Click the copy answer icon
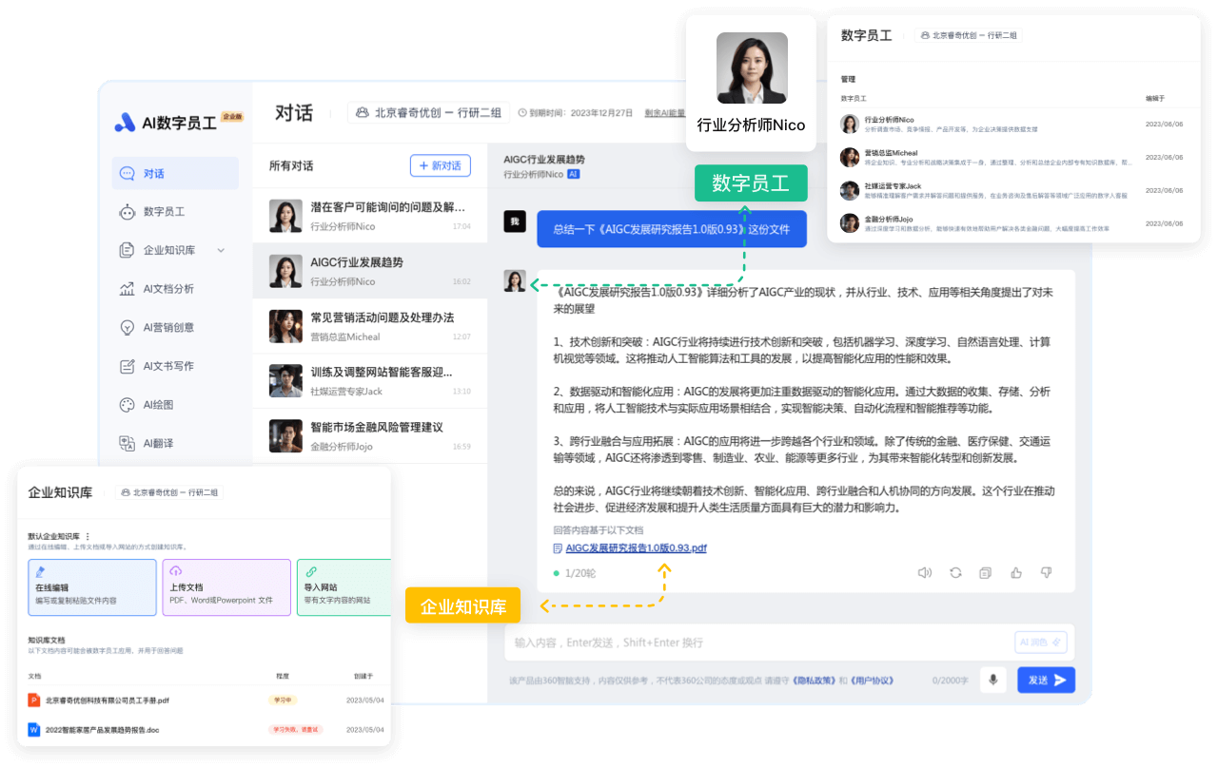Screen dimensions: 1218x768 pyautogui.click(x=986, y=572)
